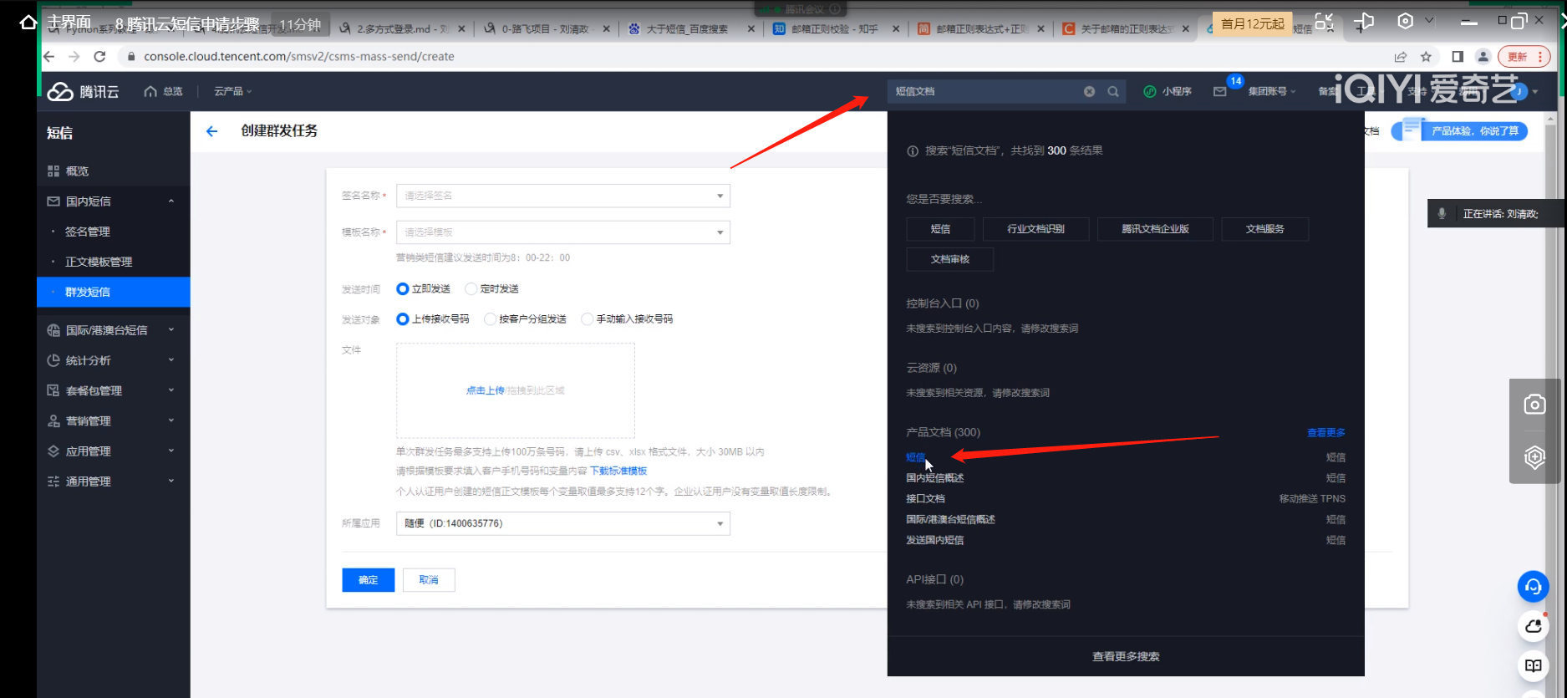The image size is (1567, 698).
Task: Click 点击上传 to upload a file
Action: [x=486, y=390]
